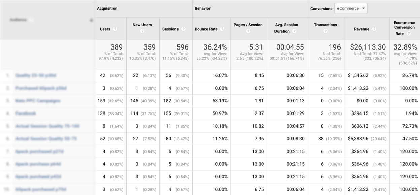This screenshot has height=195, width=420.
Task: Sort by the Bounce Rate column header
Action: pyautogui.click(x=206, y=29)
